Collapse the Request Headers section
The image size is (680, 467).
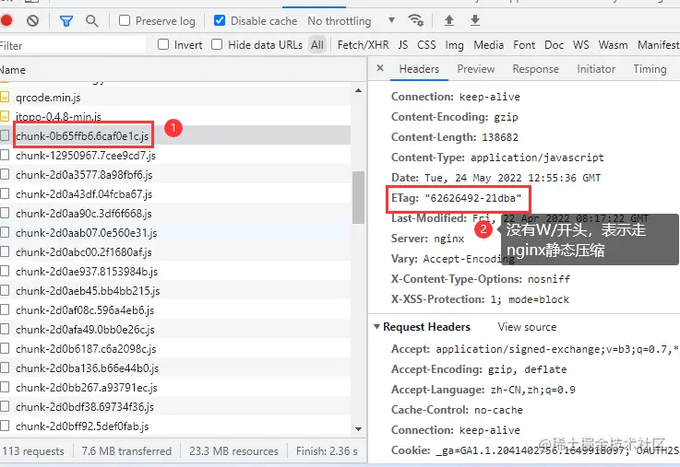click(x=376, y=327)
